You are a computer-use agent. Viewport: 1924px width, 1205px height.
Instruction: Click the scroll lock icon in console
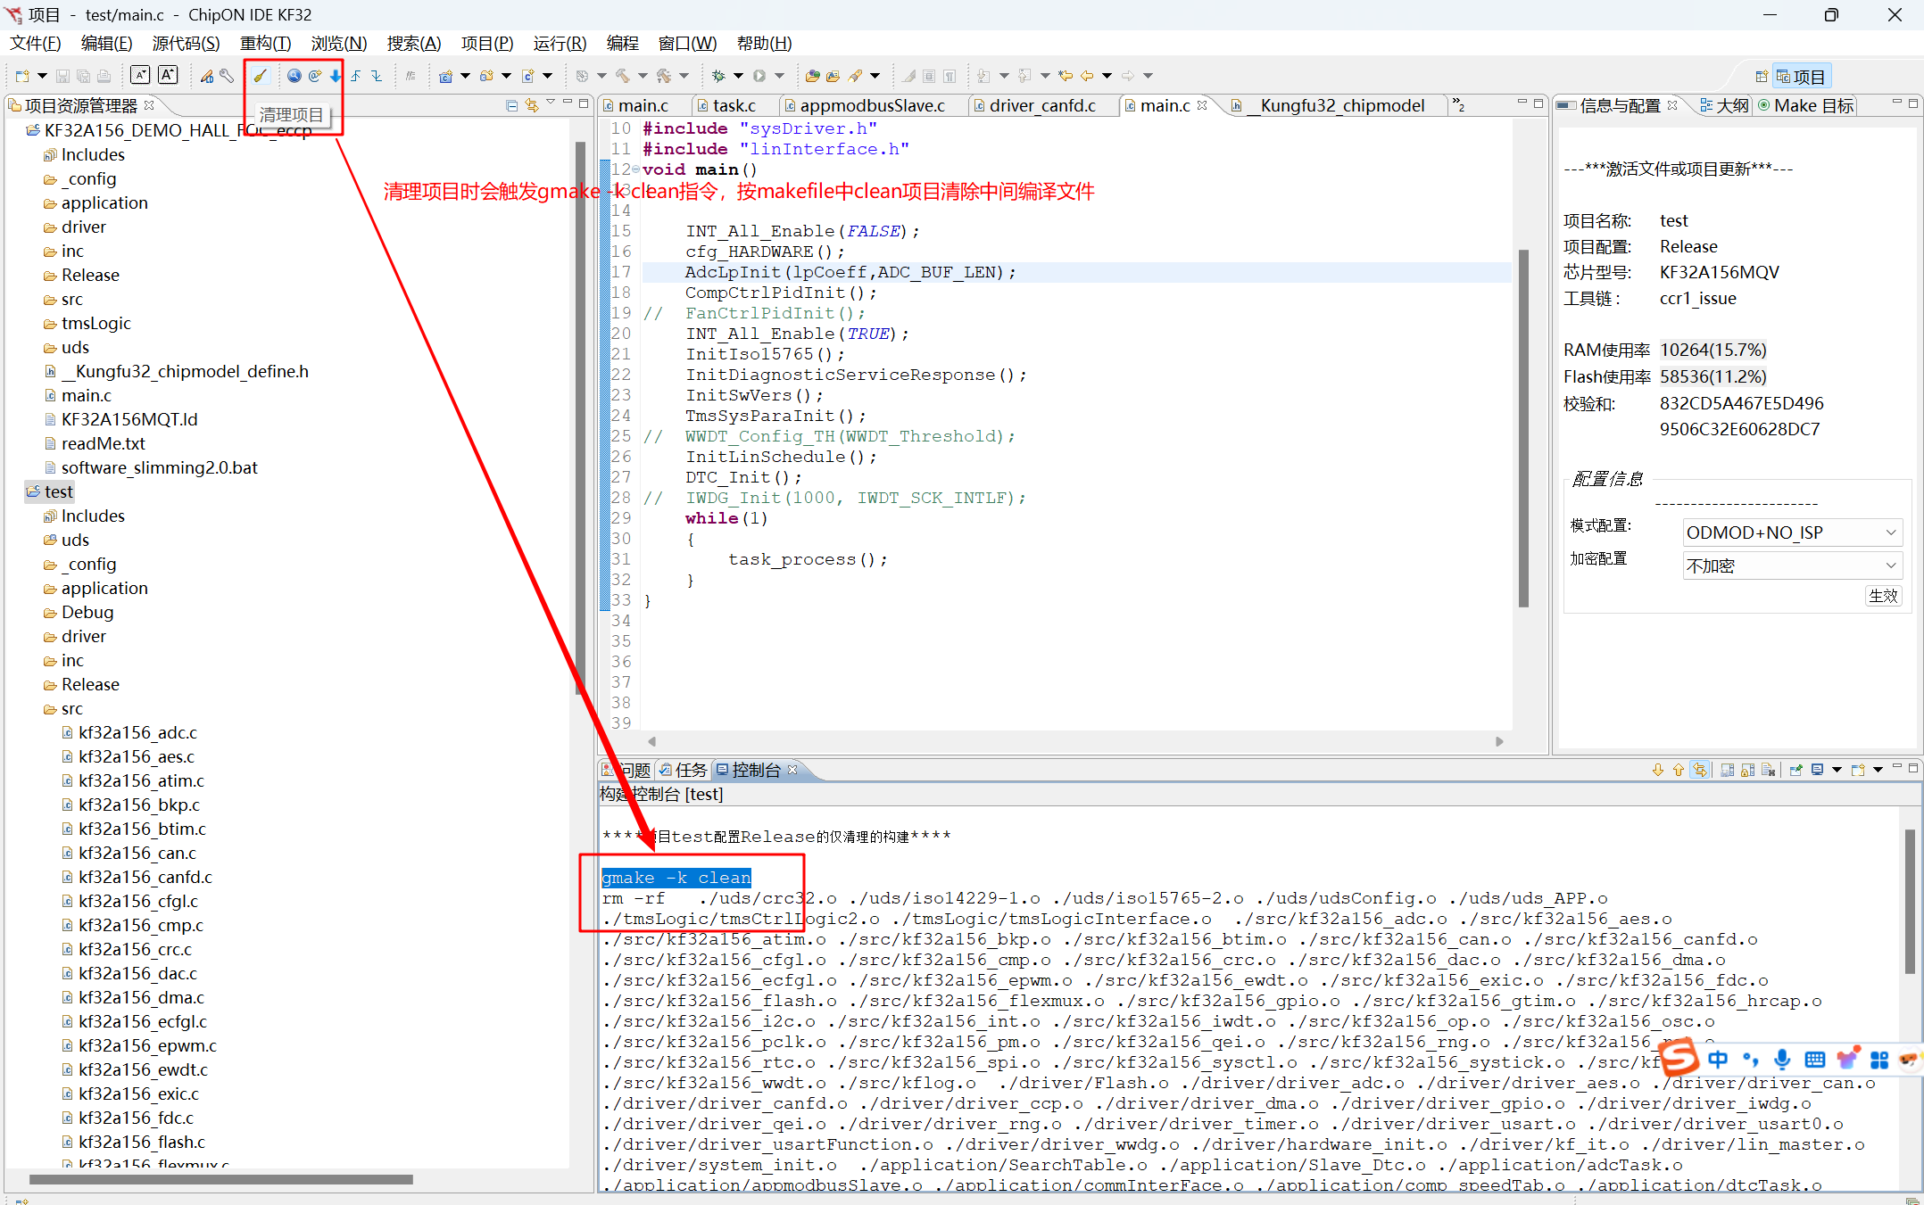coord(1747,770)
